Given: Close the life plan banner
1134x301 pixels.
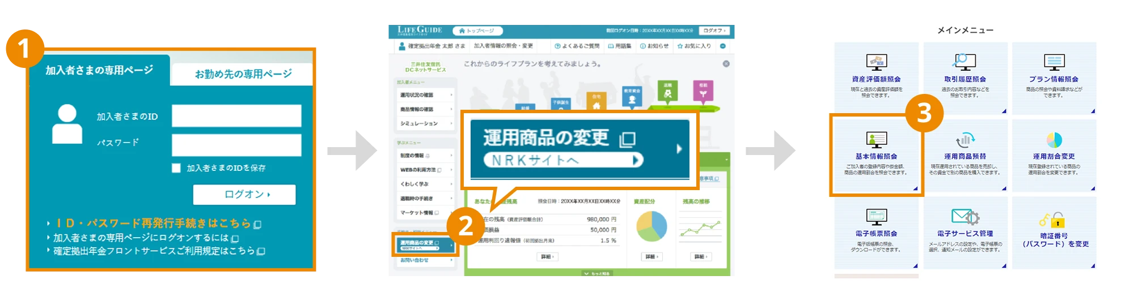Looking at the screenshot, I should click(x=726, y=64).
